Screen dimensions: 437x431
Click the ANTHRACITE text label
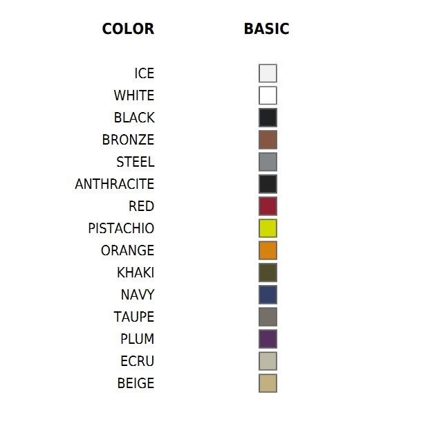[115, 184]
